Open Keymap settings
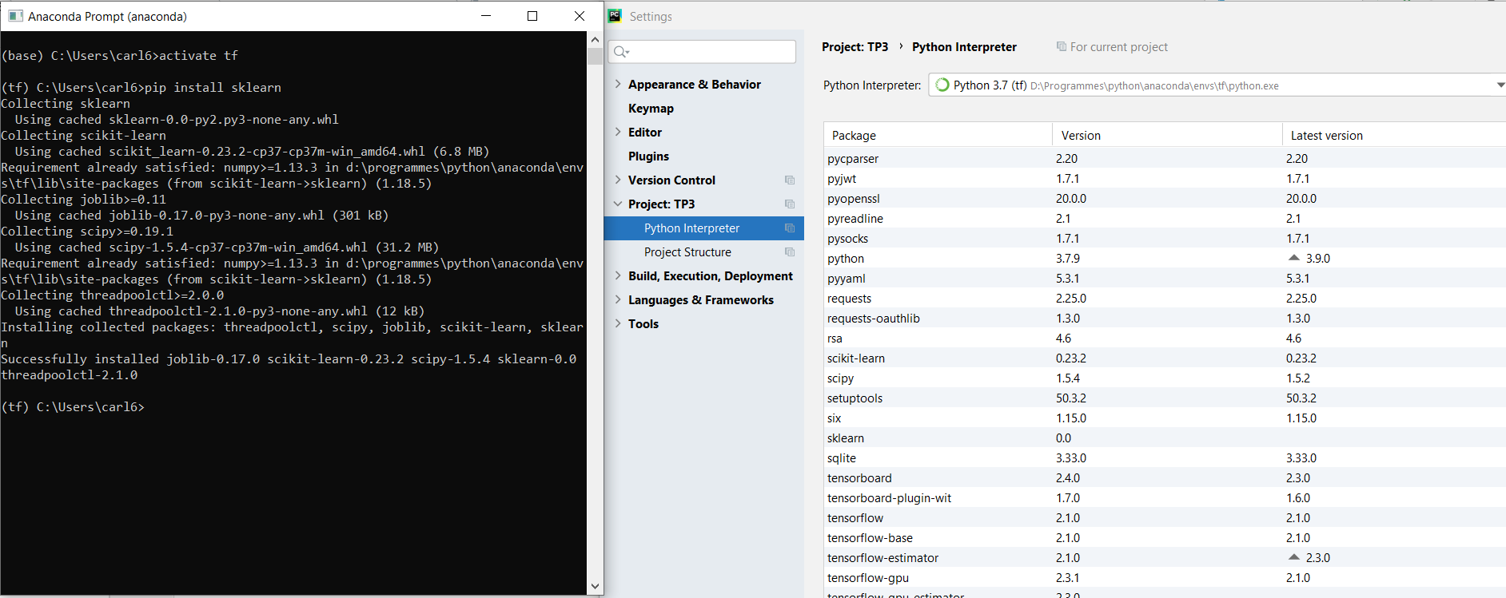Image resolution: width=1506 pixels, height=598 pixels. click(x=651, y=109)
